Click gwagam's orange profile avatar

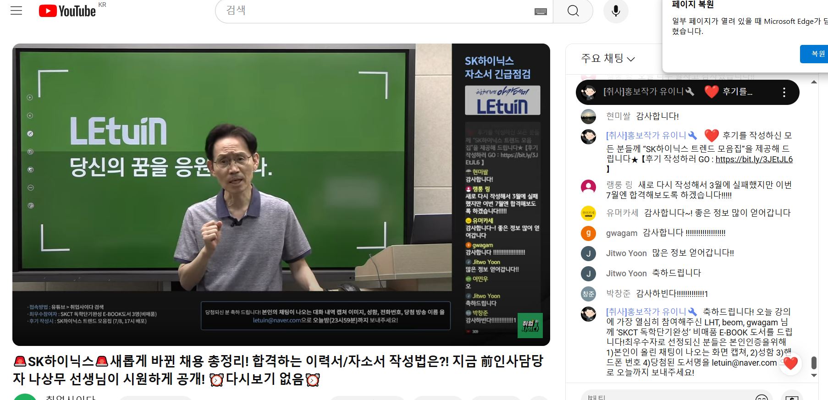pyautogui.click(x=589, y=233)
